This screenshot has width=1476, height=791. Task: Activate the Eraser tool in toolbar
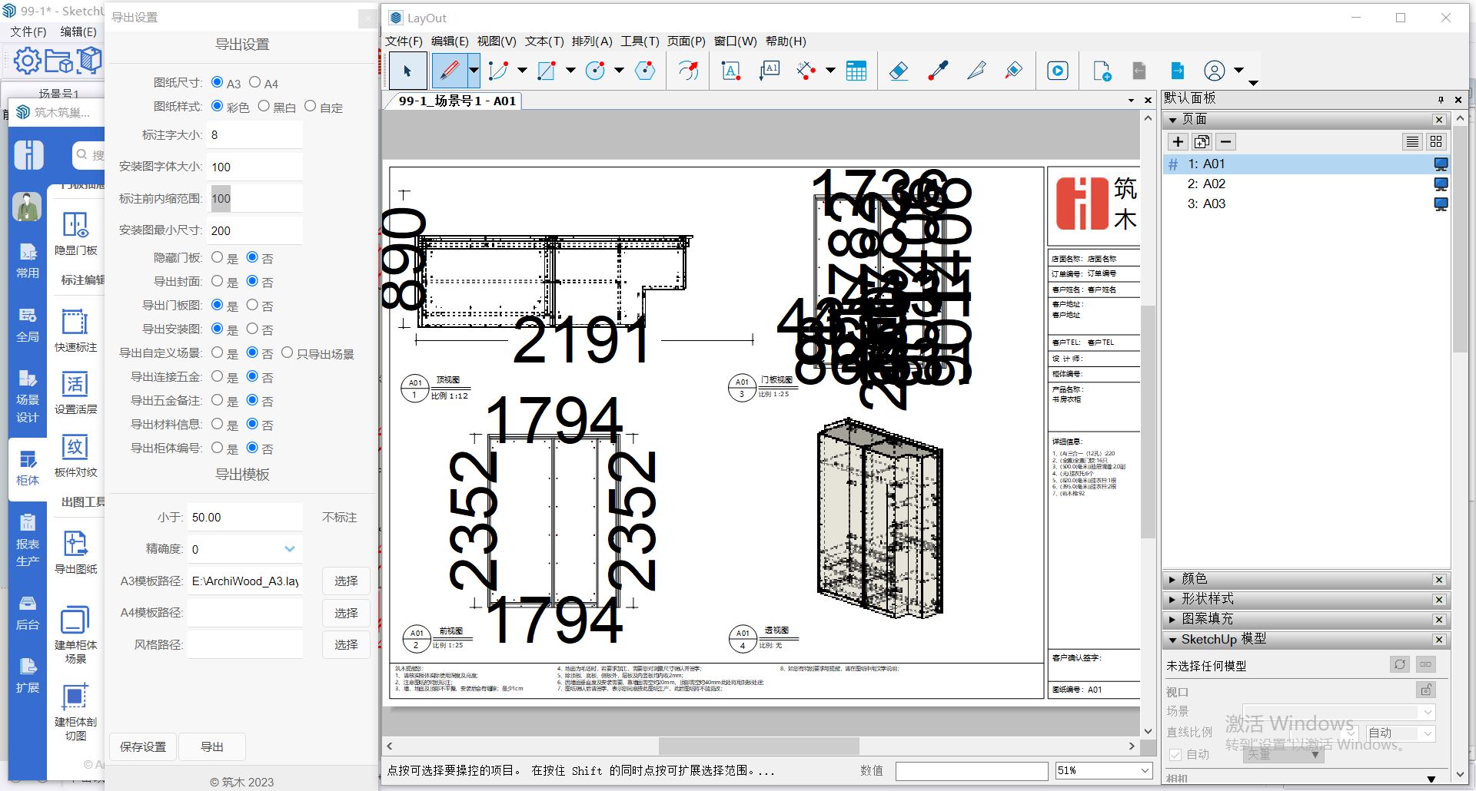(x=898, y=71)
